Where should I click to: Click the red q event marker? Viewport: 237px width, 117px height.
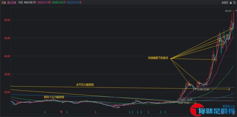[61, 112]
